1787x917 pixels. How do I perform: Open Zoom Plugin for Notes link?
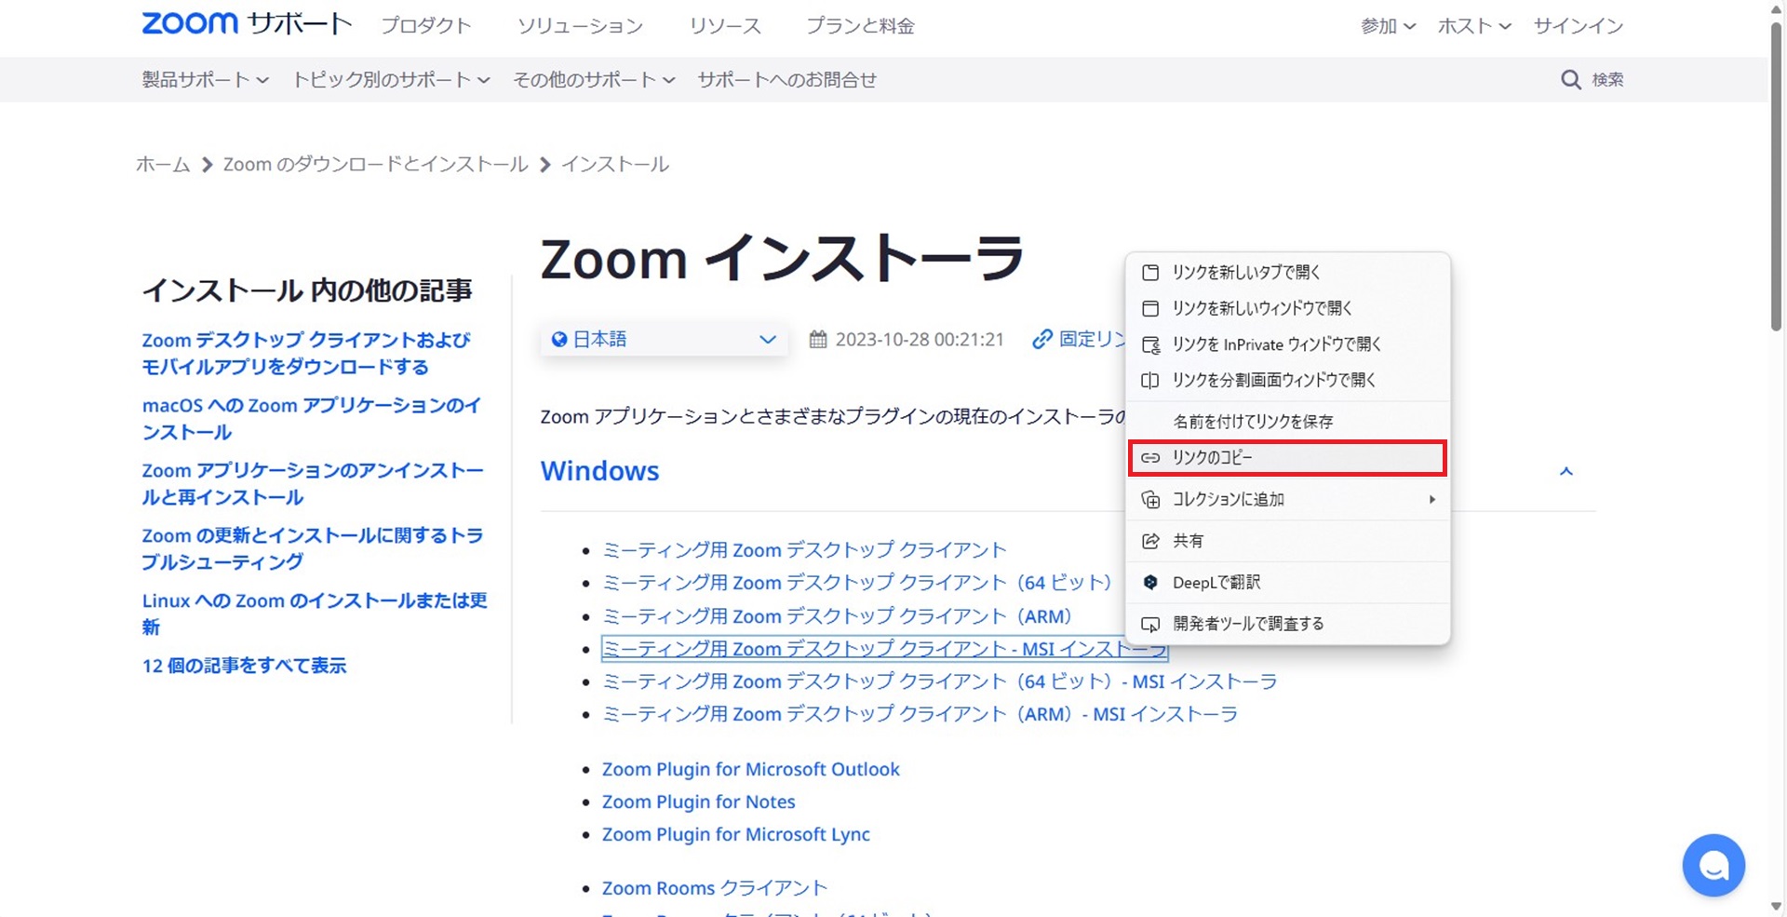point(699,802)
